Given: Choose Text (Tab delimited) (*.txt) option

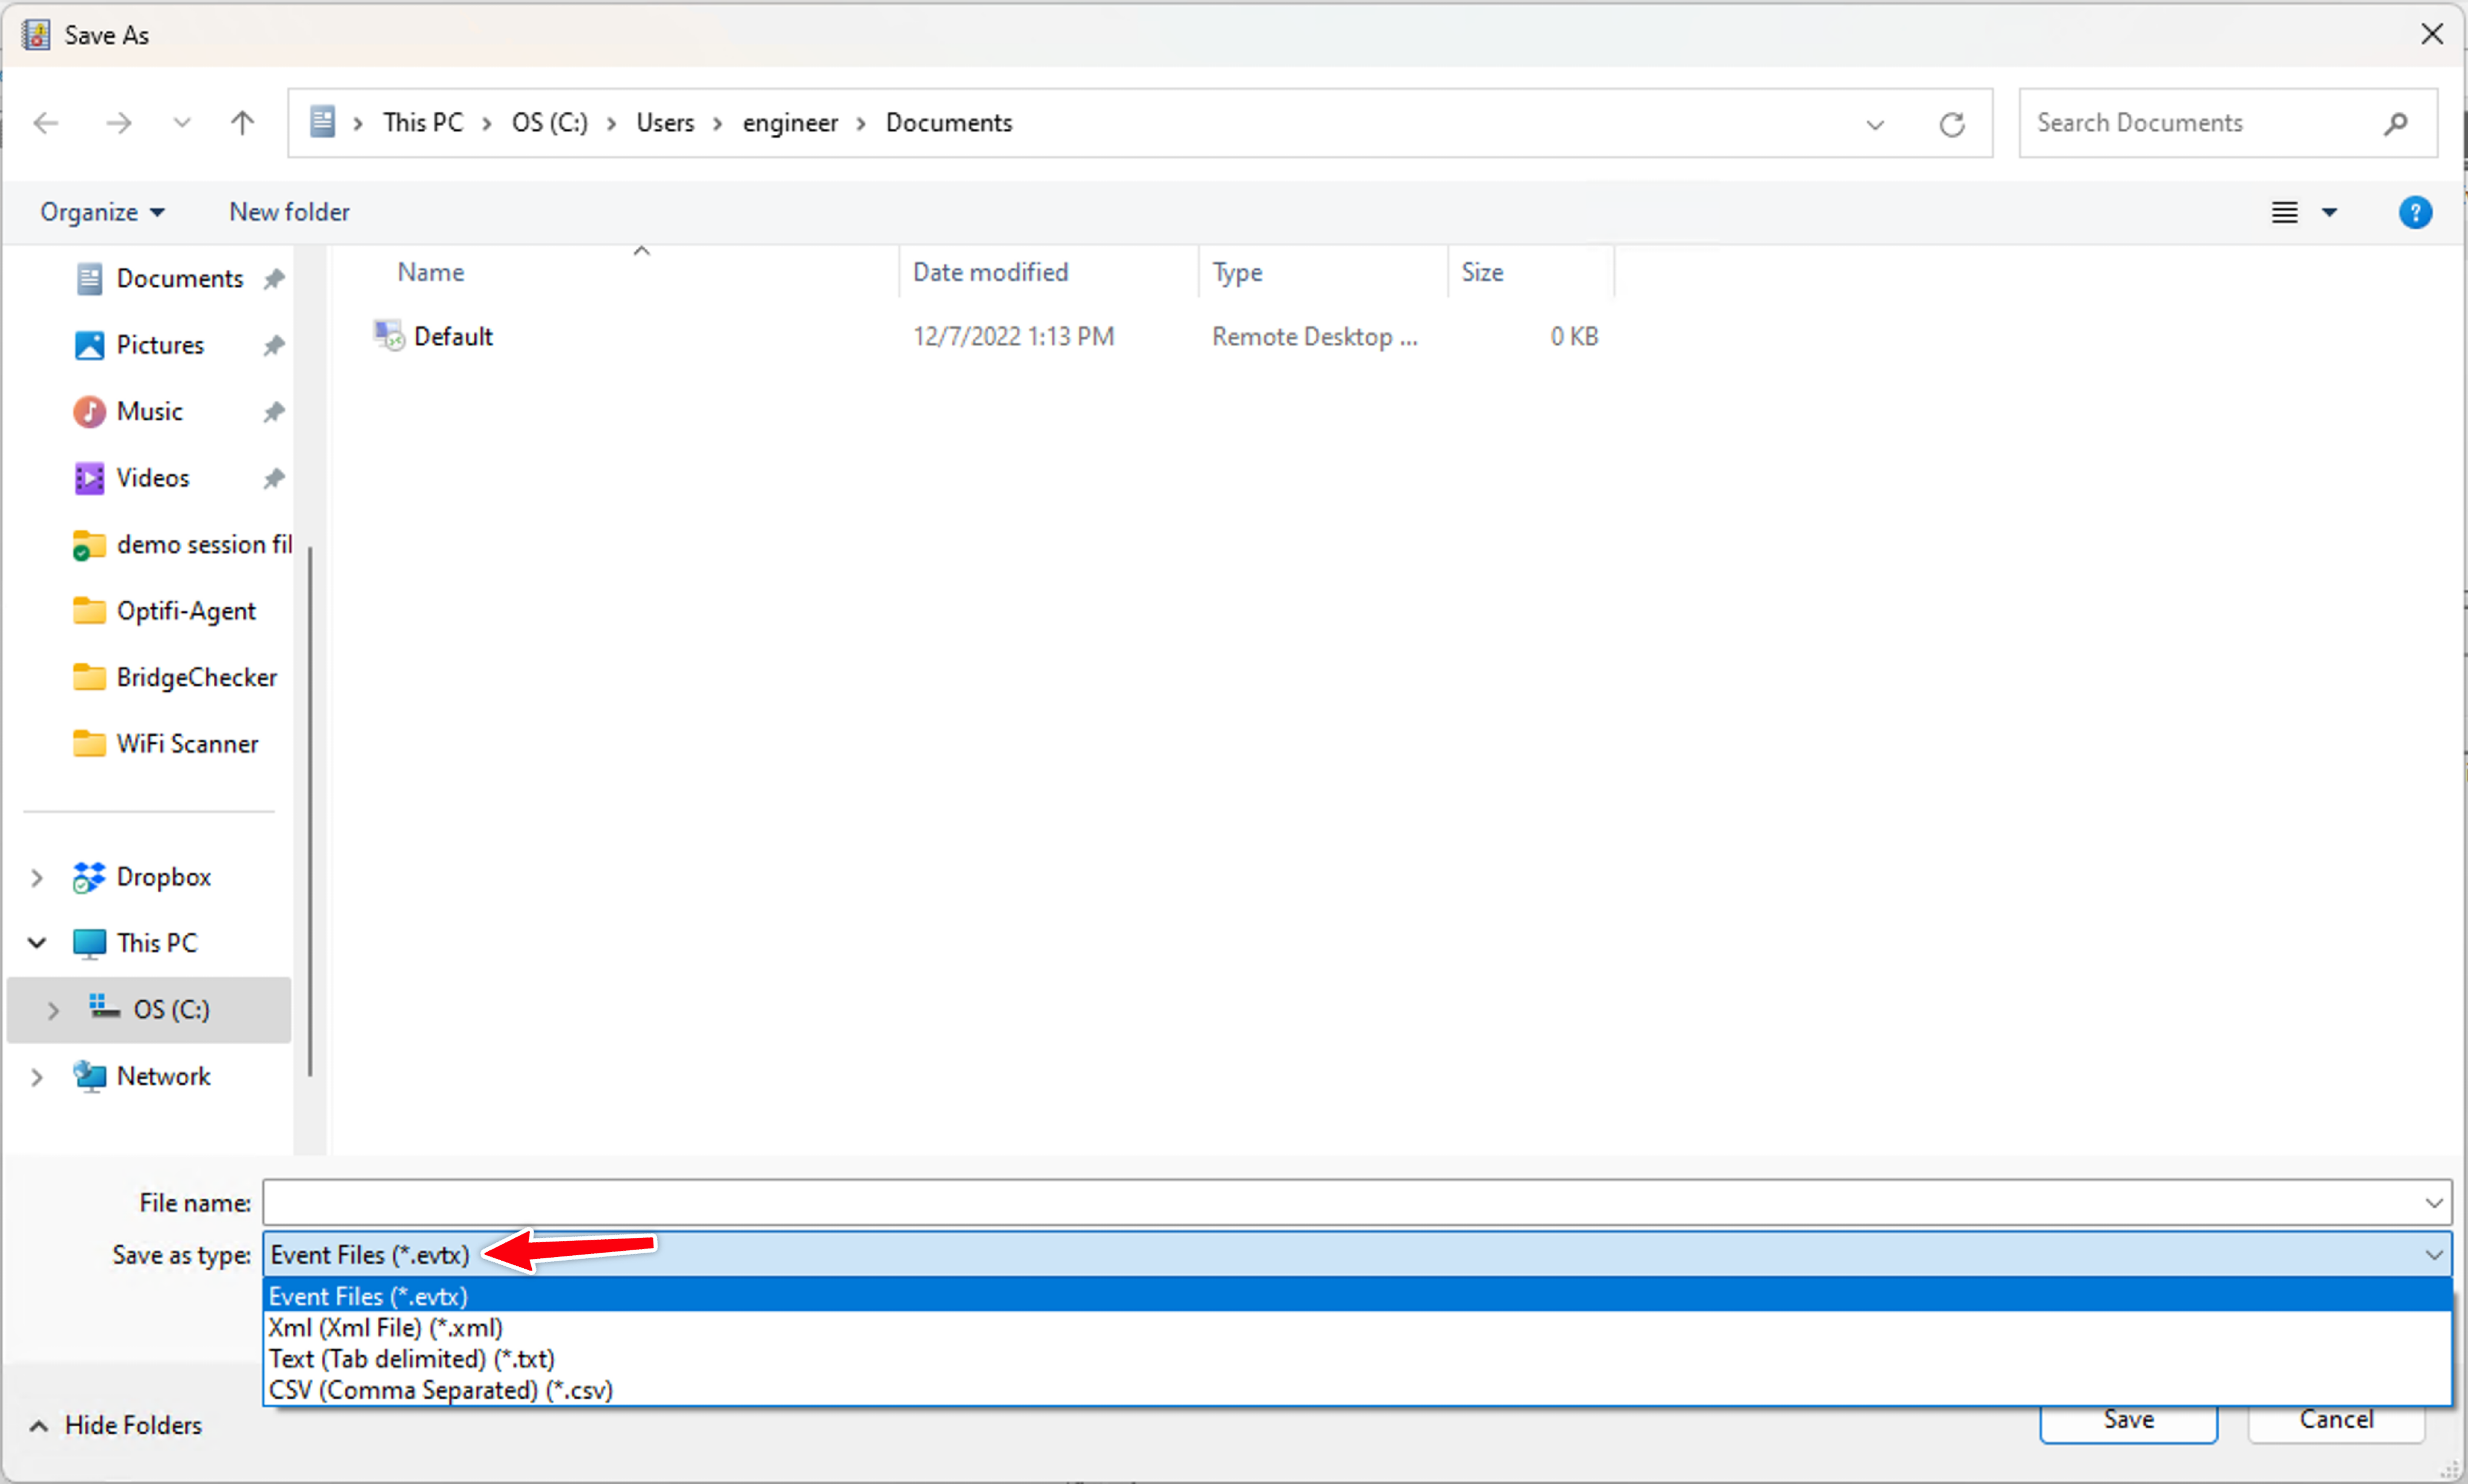Looking at the screenshot, I should coord(1357,1359).
